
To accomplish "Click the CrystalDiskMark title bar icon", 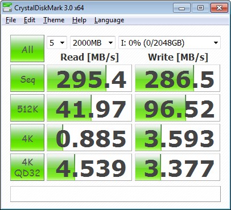I will coord(7,7).
